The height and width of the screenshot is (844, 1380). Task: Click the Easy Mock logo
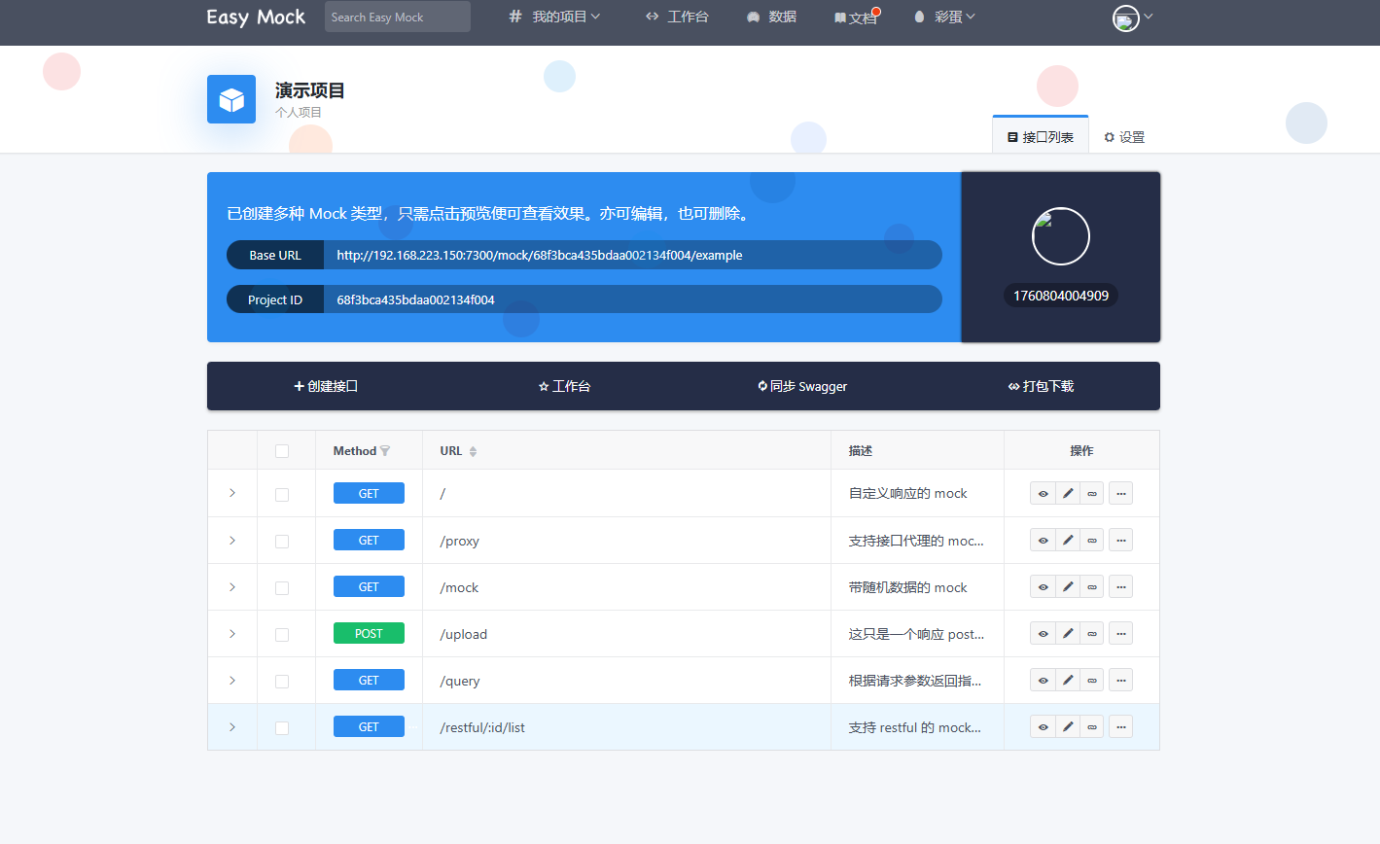[x=256, y=18]
